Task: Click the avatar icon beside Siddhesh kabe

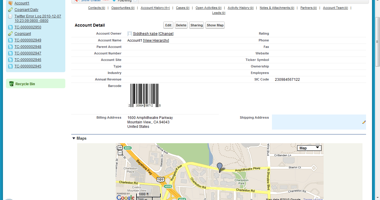Action: tap(129, 34)
